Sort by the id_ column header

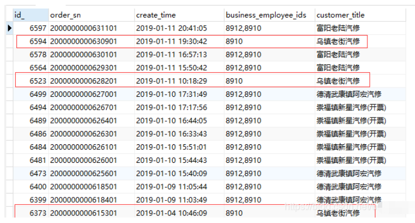pos(31,15)
